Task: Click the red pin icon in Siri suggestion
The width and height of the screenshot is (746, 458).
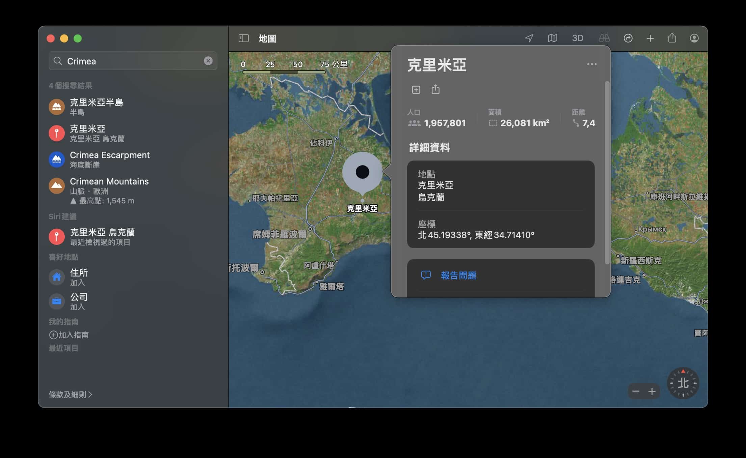Action: [57, 237]
